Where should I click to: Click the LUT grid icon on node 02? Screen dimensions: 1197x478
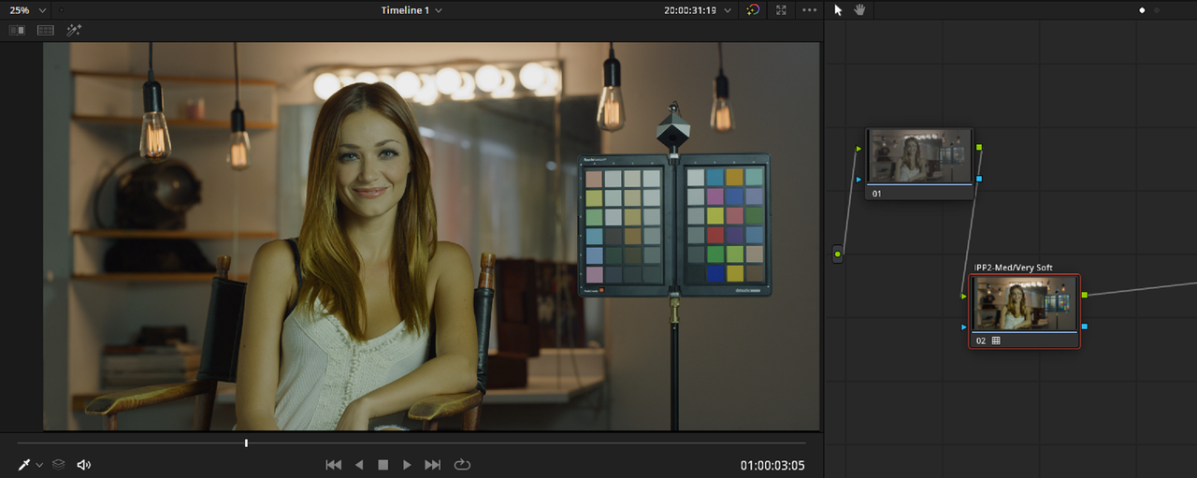pos(996,340)
